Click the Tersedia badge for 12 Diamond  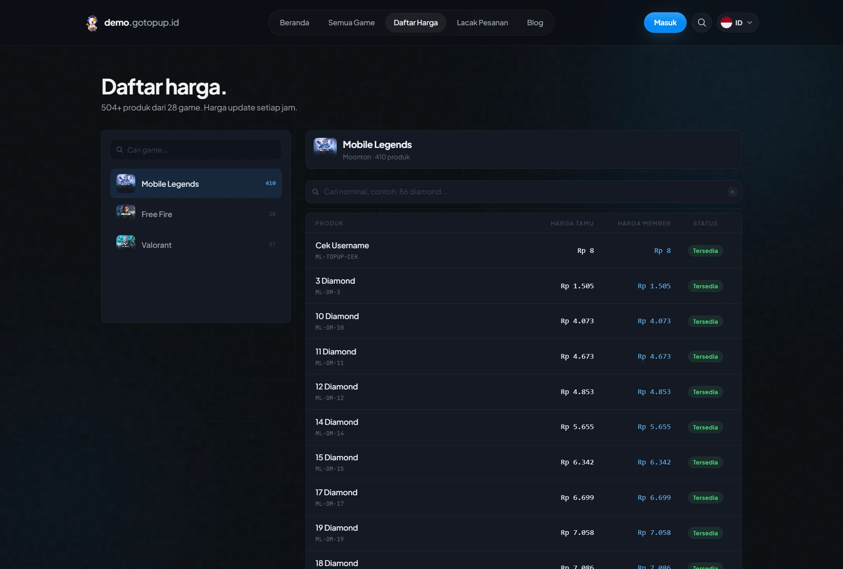click(705, 392)
